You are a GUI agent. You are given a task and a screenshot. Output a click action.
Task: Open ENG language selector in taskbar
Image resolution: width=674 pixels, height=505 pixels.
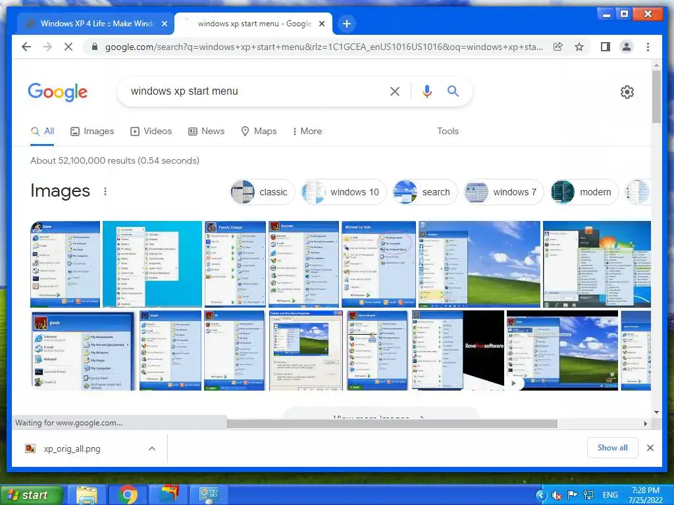coord(610,495)
